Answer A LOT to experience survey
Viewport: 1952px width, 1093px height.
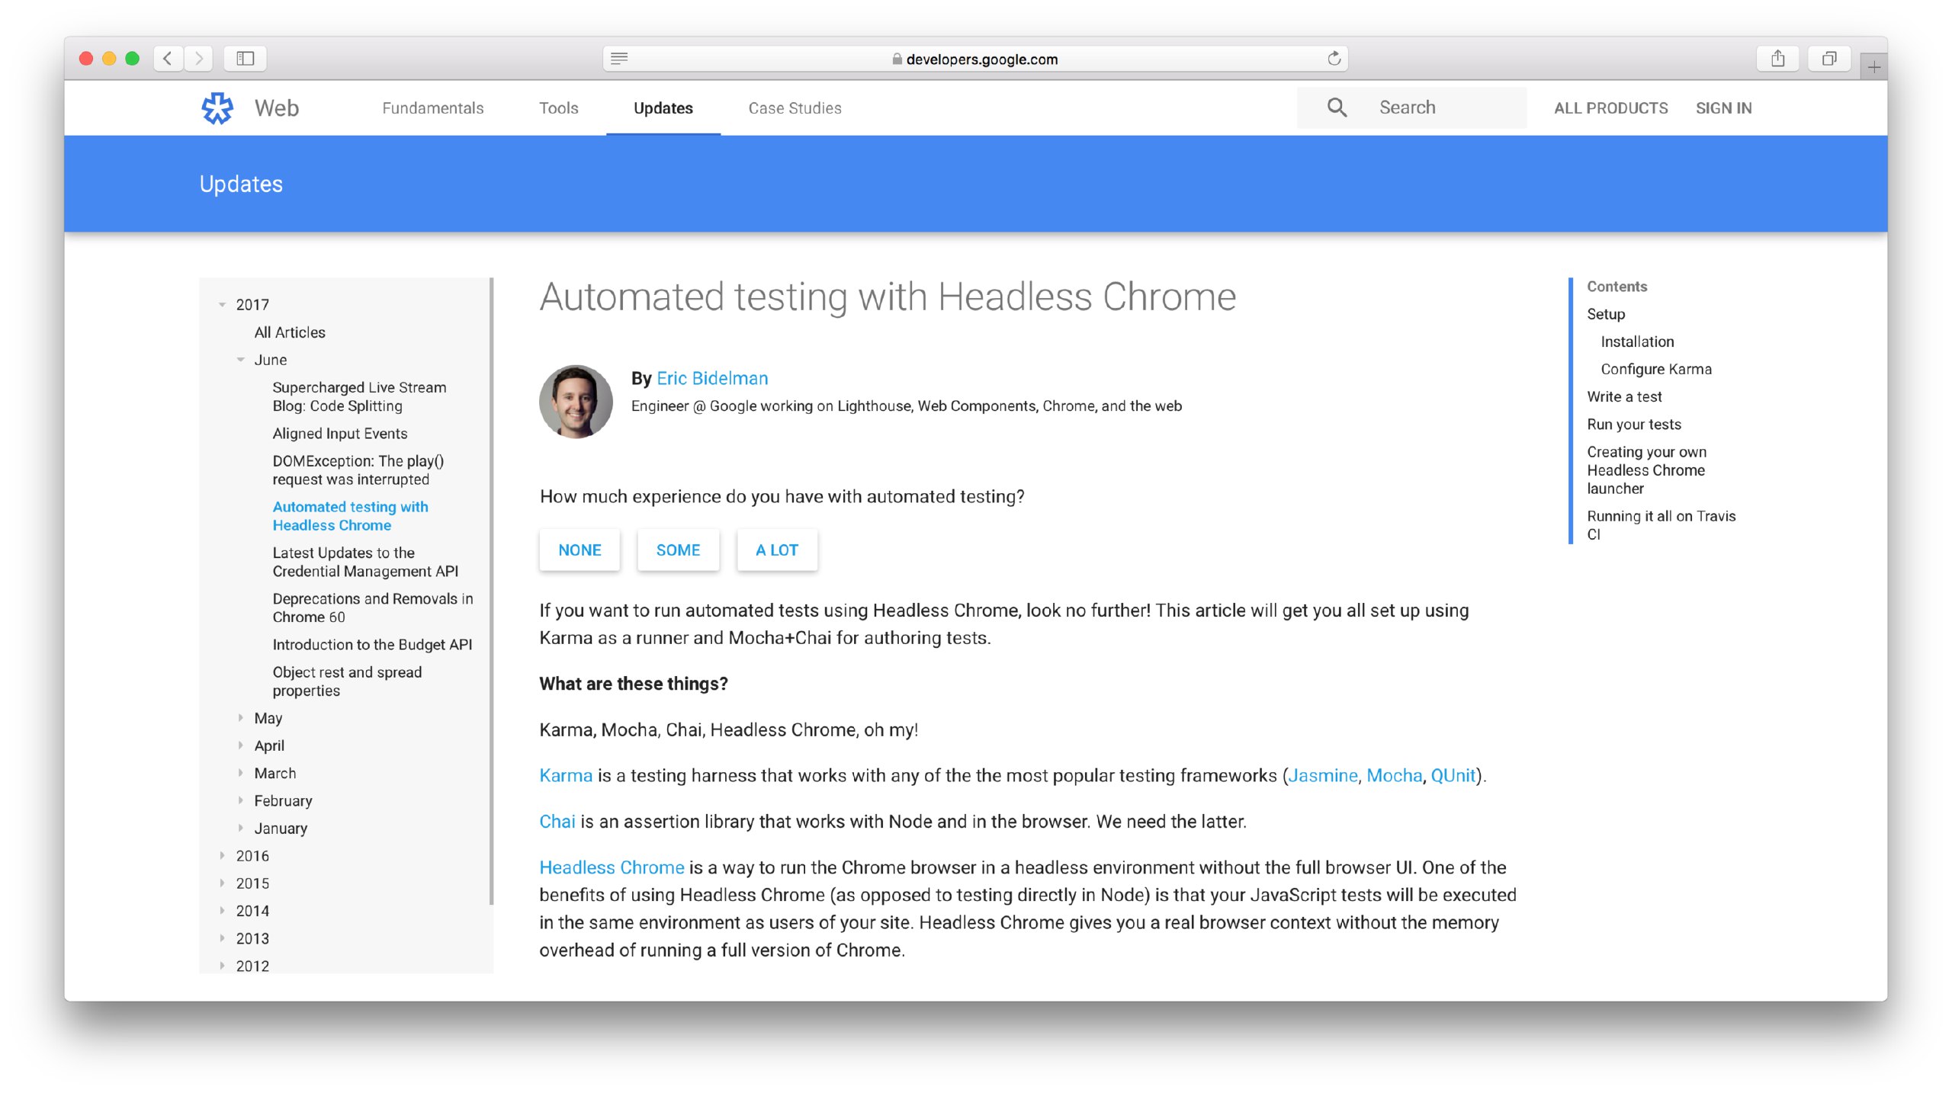pyautogui.click(x=777, y=550)
